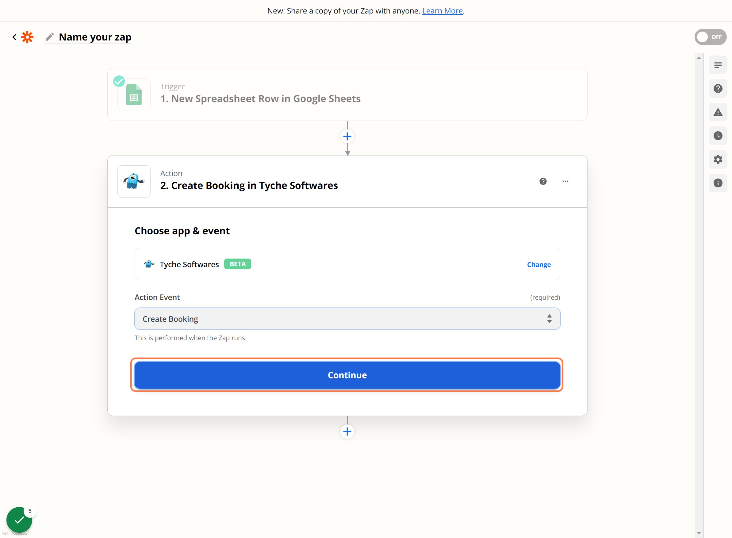
Task: Click the Continue button
Action: tap(347, 375)
